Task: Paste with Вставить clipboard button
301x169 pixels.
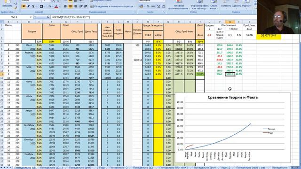Action: [x=8, y=4]
